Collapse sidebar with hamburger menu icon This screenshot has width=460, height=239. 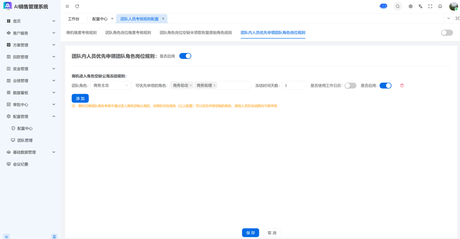tap(67, 7)
